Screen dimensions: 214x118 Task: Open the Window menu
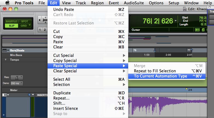(x=191, y=3)
